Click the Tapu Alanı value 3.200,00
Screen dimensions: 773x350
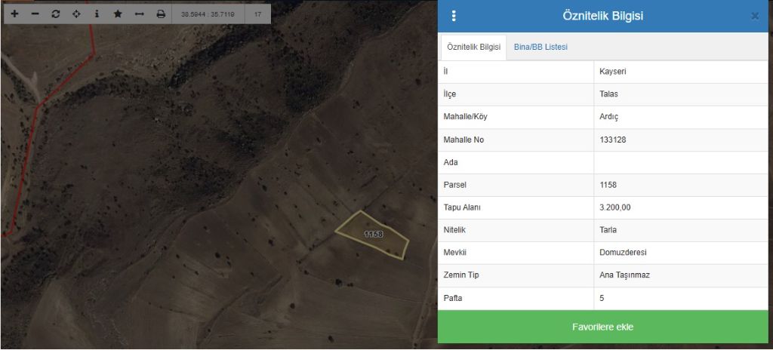614,207
